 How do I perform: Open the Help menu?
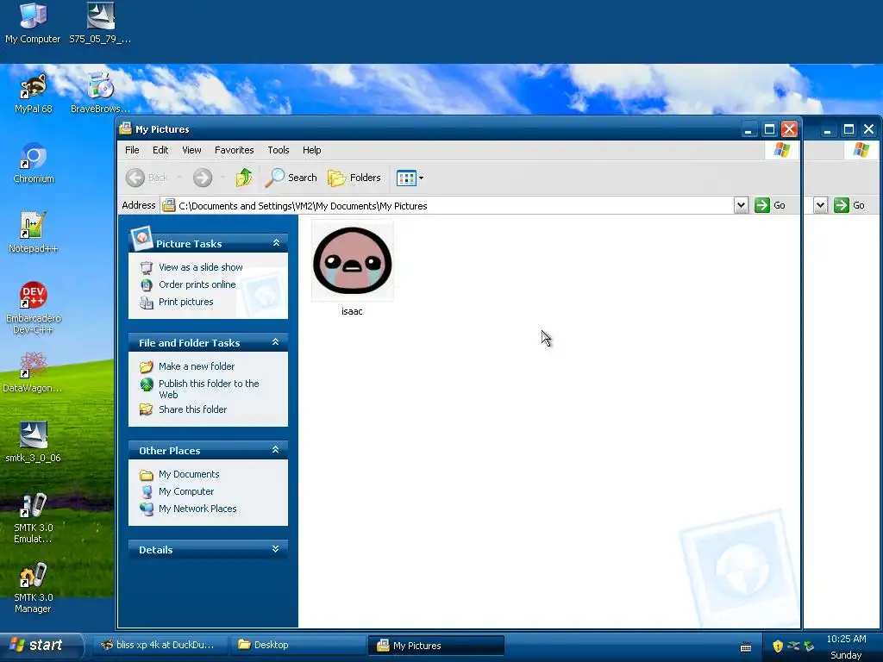click(311, 150)
